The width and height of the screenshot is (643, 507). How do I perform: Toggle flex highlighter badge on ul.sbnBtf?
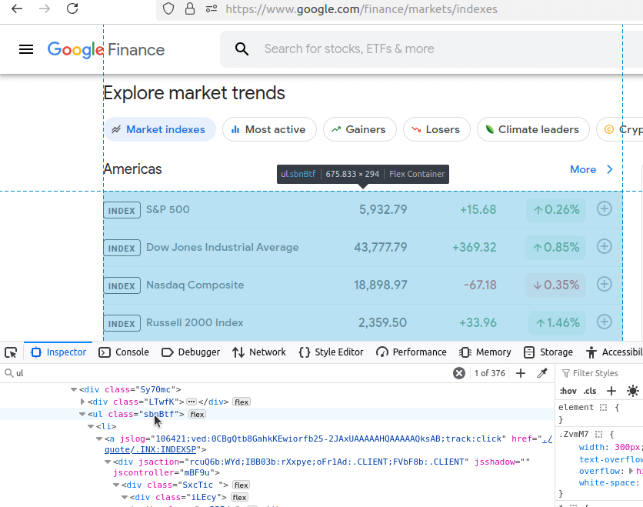pyautogui.click(x=197, y=414)
